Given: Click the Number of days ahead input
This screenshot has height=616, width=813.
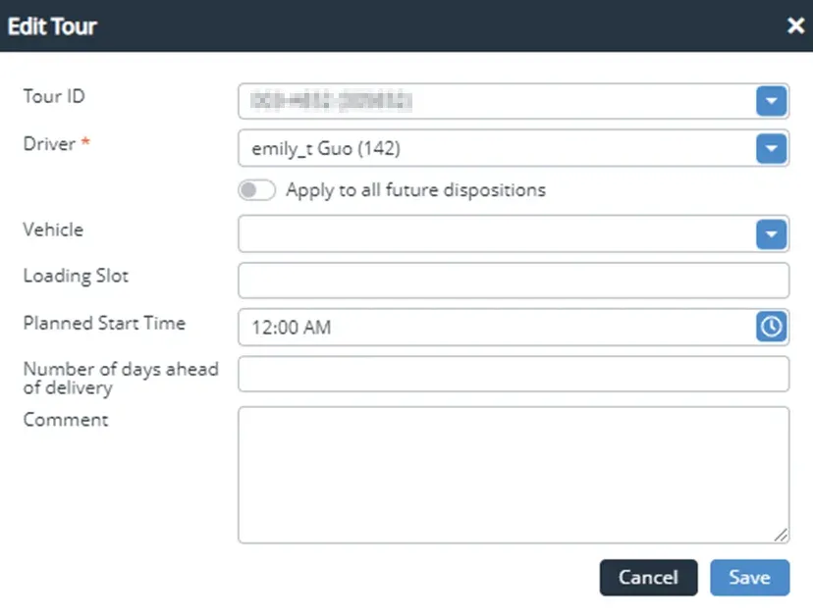Looking at the screenshot, I should point(513,374).
